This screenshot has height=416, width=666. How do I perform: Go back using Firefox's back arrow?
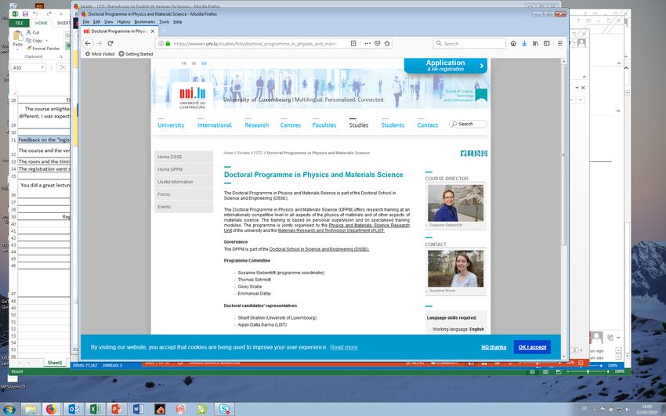pyautogui.click(x=88, y=43)
